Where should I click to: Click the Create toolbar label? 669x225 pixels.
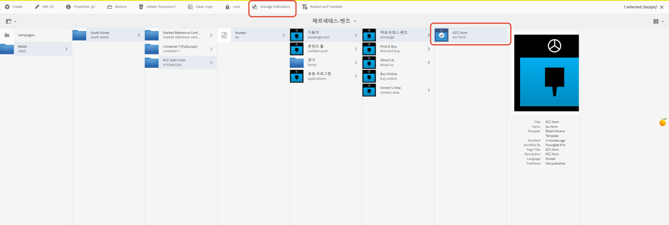coord(17,7)
